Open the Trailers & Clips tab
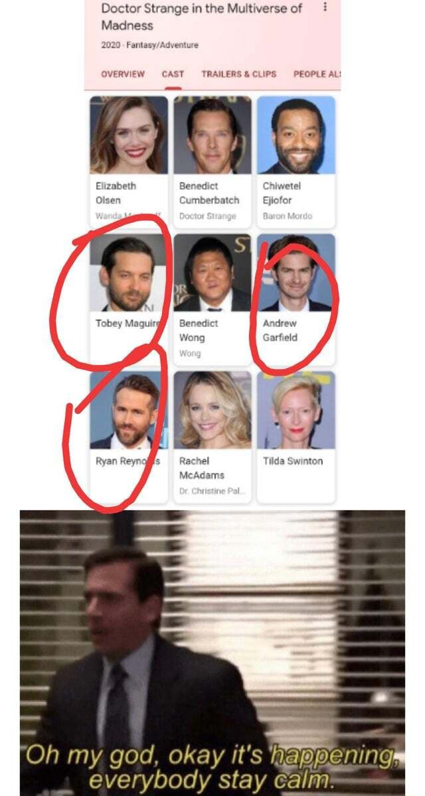Image resolution: width=425 pixels, height=796 pixels. 238,74
